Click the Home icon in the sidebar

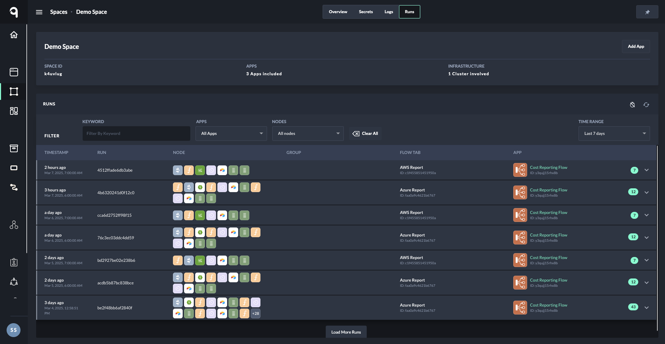14,35
